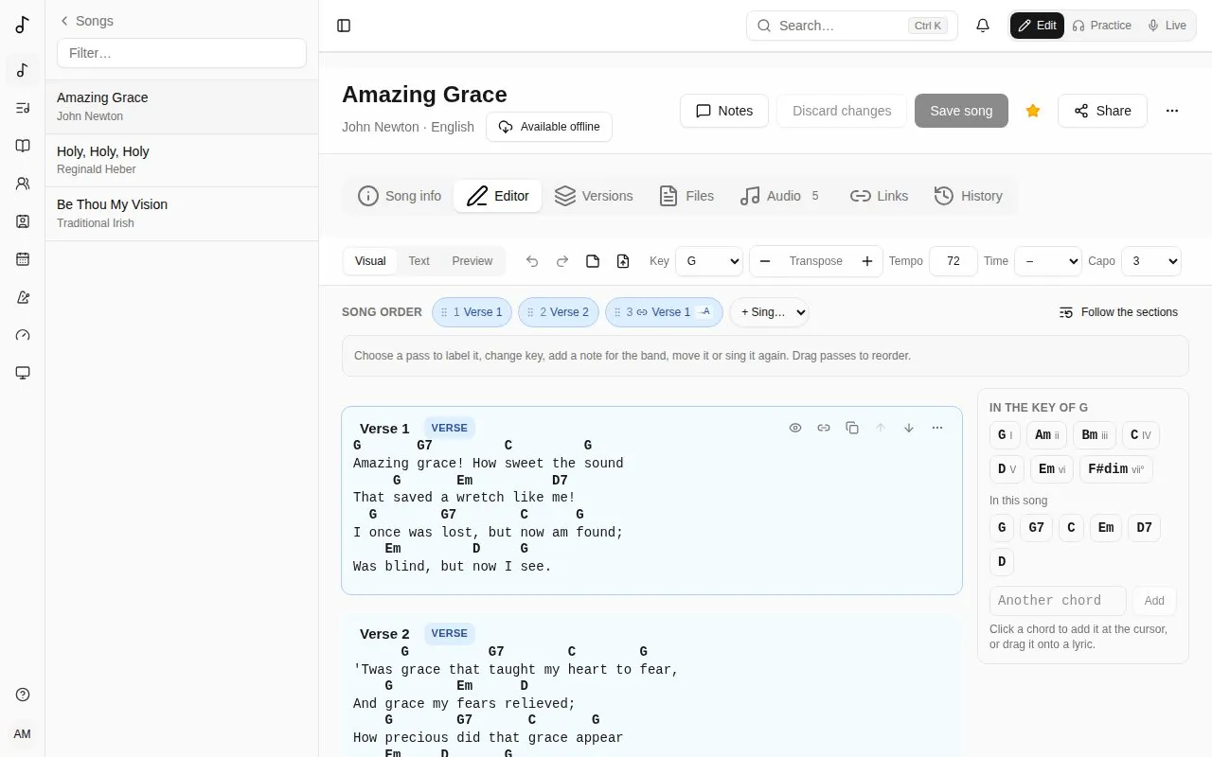Click the Another chord input field
This screenshot has height=757, width=1212.
click(x=1058, y=601)
